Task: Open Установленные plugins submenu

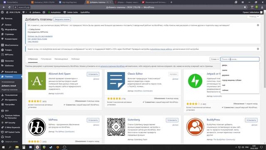Action: tap(8, 82)
